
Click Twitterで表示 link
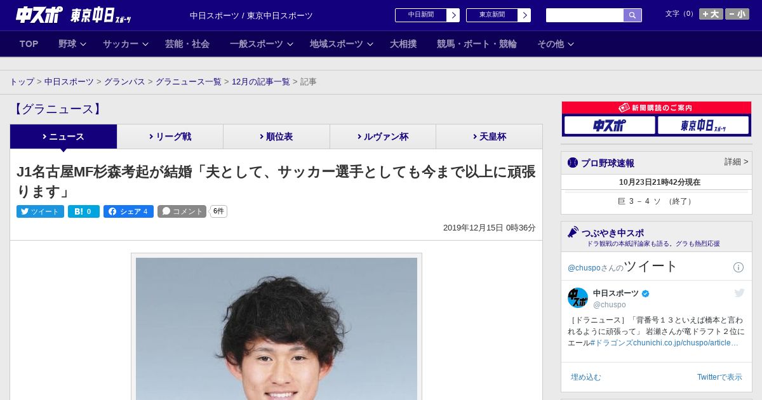click(719, 377)
